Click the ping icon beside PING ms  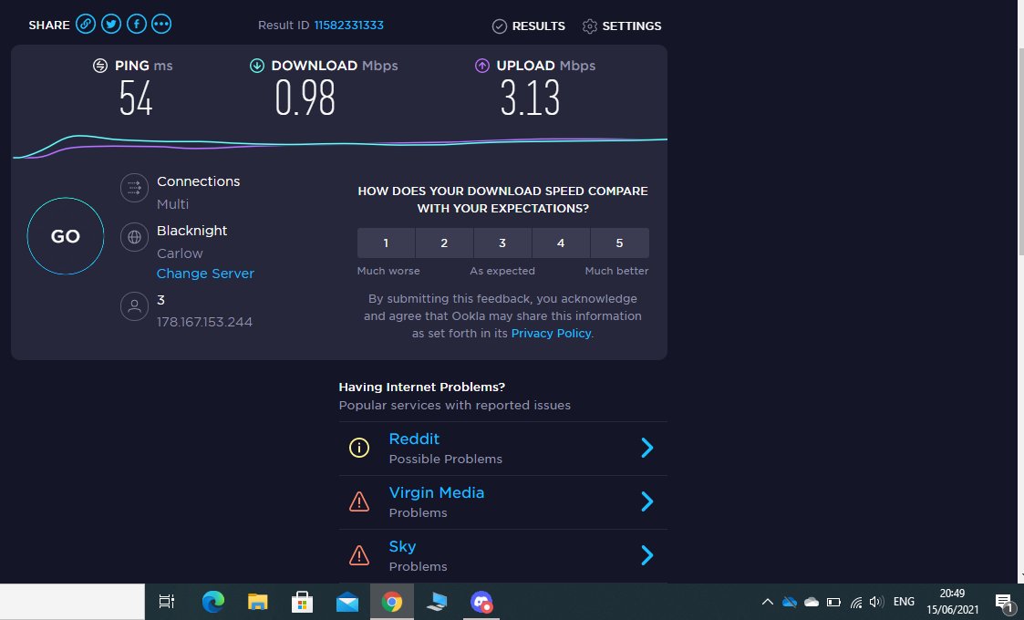(x=100, y=66)
